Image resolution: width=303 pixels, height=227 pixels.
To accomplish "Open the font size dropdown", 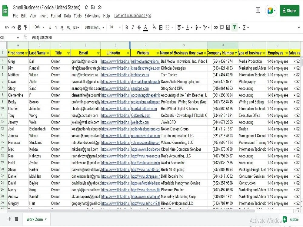I will click(x=115, y=27).
